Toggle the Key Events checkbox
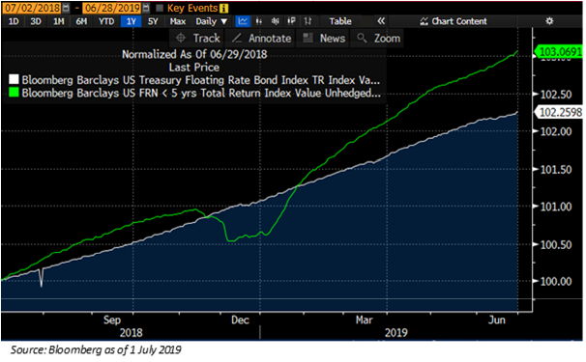The height and width of the screenshot is (362, 586). [160, 9]
